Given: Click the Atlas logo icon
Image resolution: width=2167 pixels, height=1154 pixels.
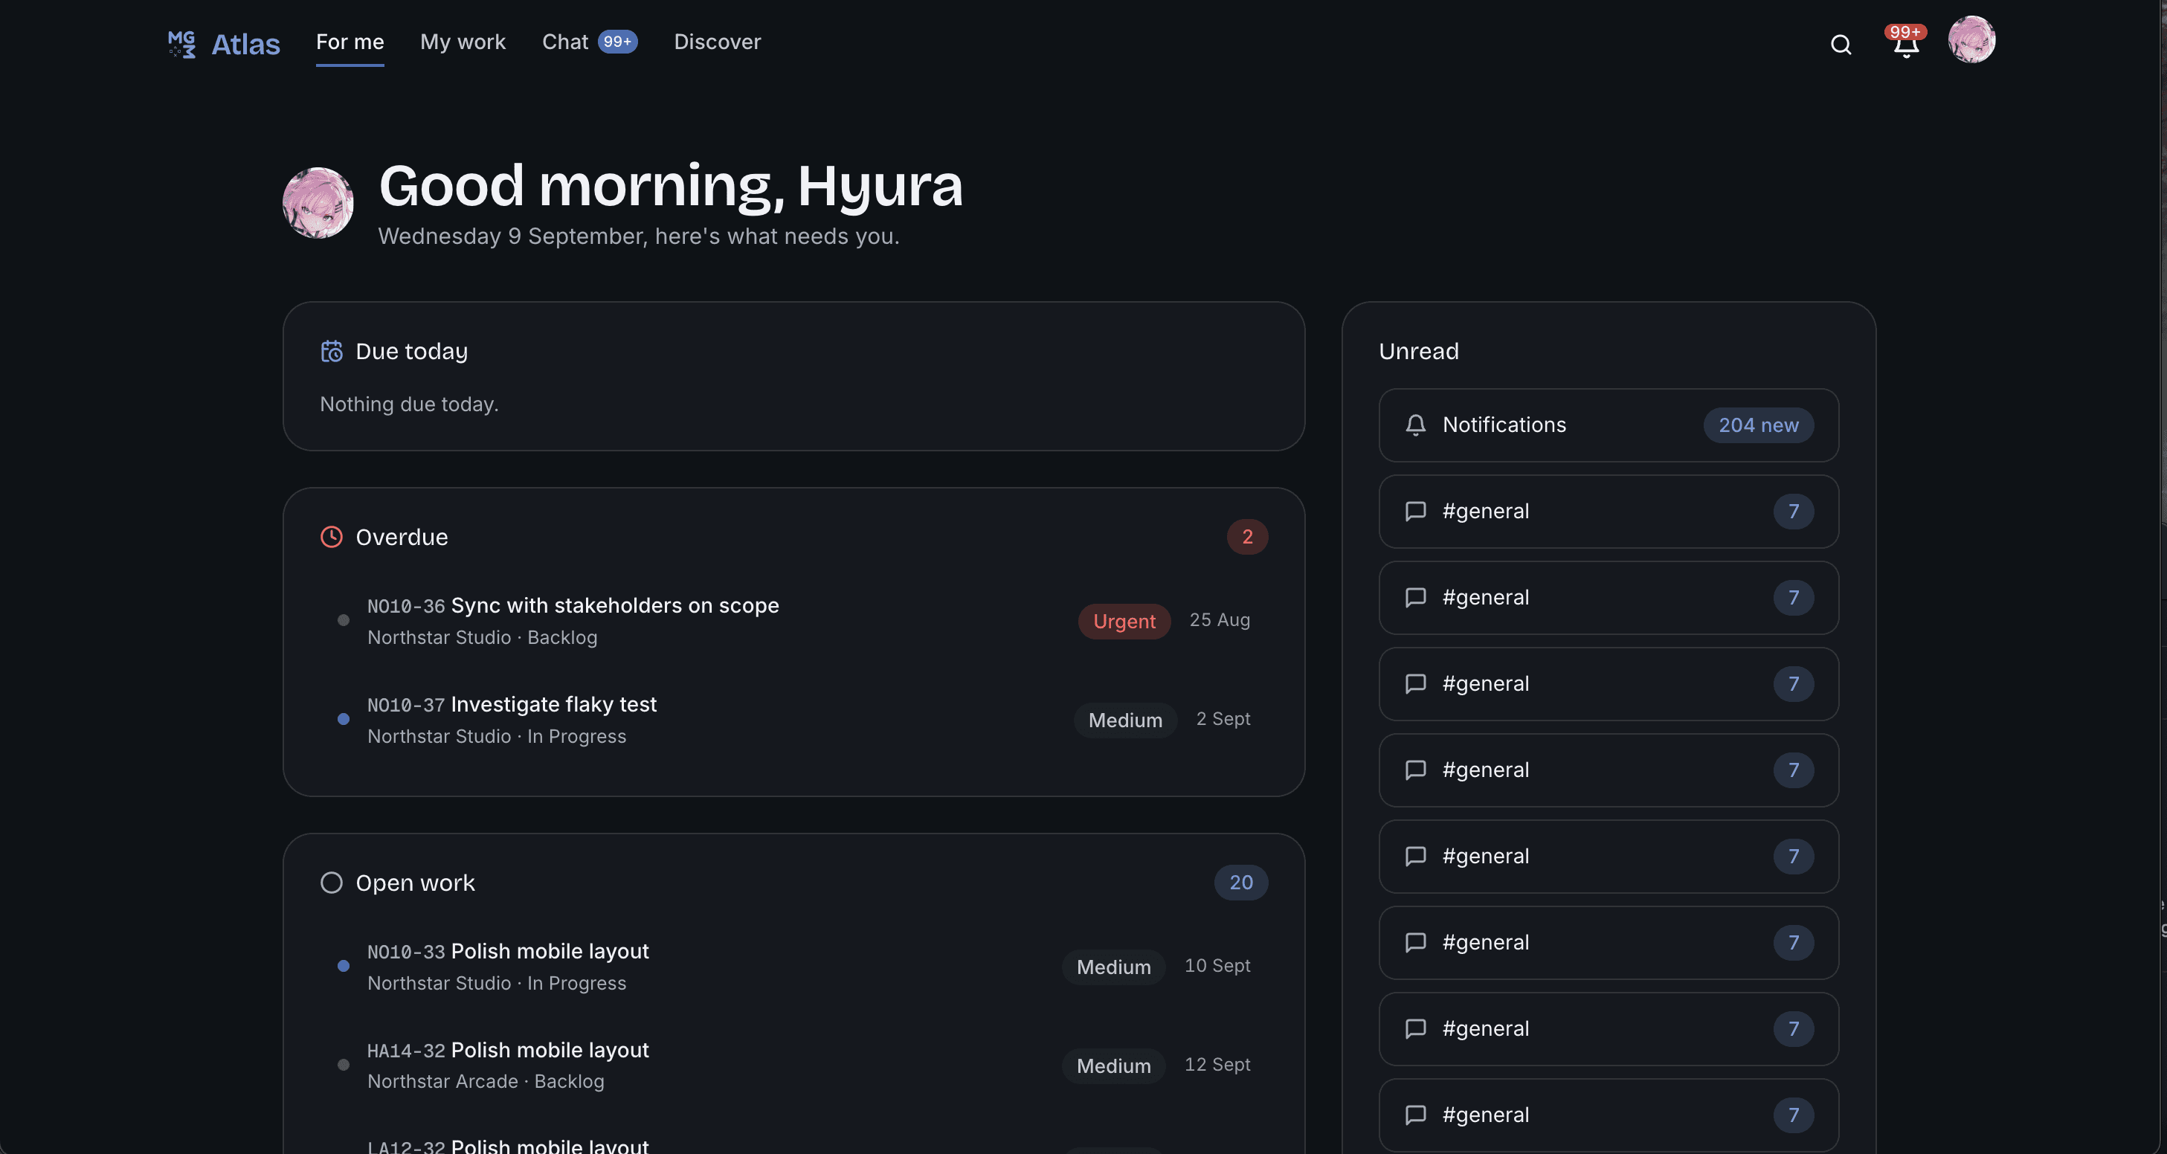Looking at the screenshot, I should [181, 44].
